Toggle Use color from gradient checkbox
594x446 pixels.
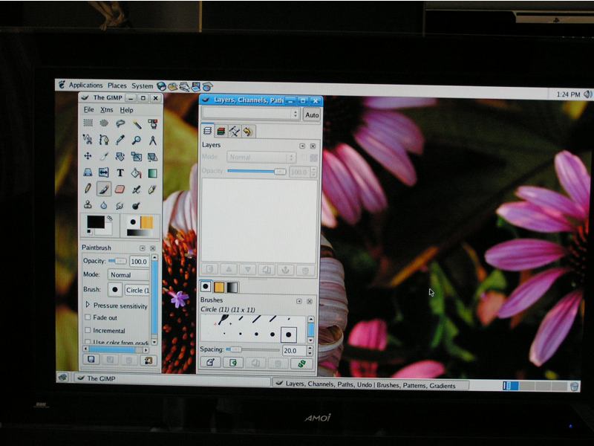coord(88,342)
